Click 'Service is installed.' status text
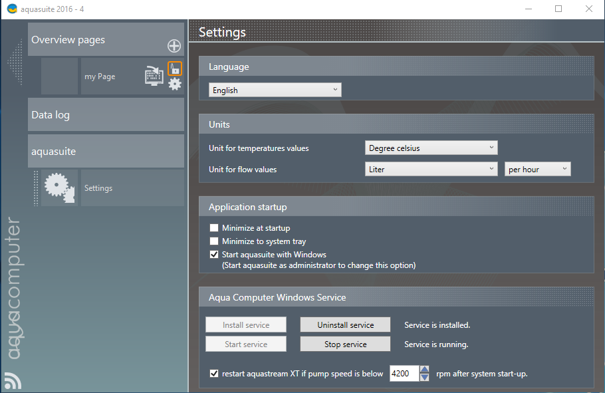This screenshot has height=393, width=605. pos(437,325)
